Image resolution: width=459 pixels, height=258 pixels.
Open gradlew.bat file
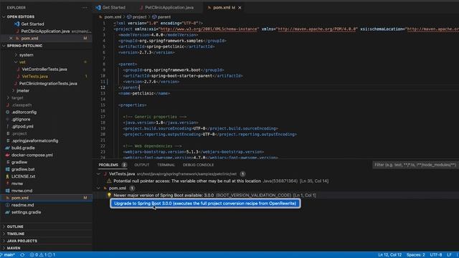pyautogui.click(x=23, y=169)
